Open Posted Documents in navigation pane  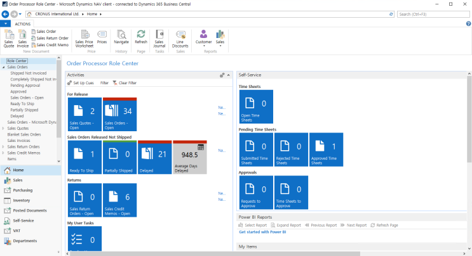pyautogui.click(x=30, y=210)
